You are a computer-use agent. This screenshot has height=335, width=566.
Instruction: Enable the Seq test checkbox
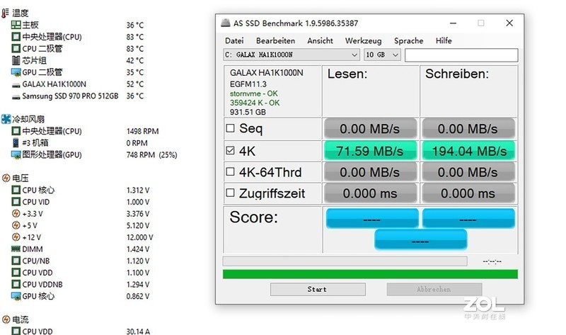click(230, 128)
